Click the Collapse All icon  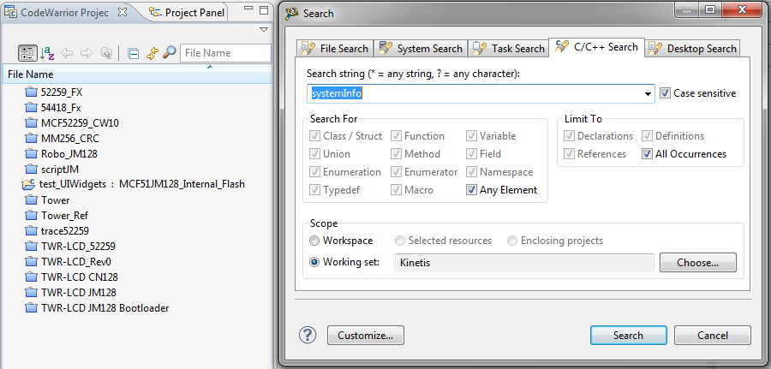click(x=133, y=53)
